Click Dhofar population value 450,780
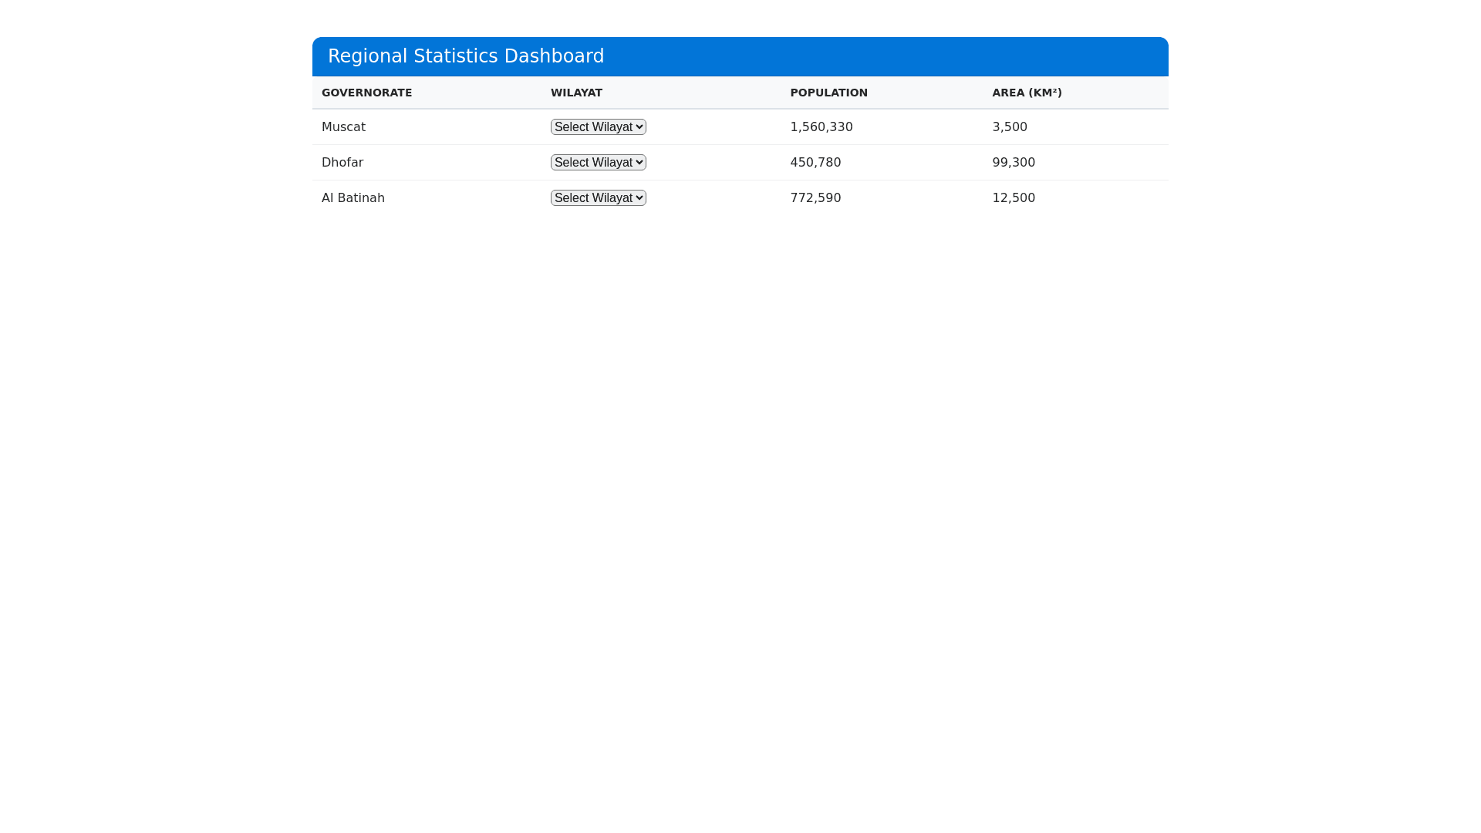The width and height of the screenshot is (1481, 833). [x=815, y=162]
